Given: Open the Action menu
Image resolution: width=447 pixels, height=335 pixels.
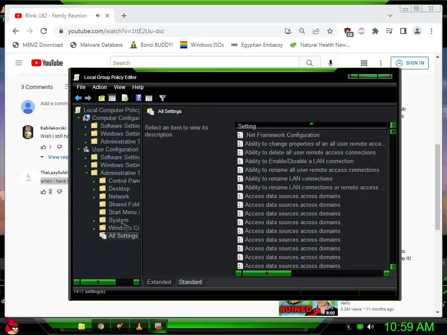Looking at the screenshot, I should (100, 87).
